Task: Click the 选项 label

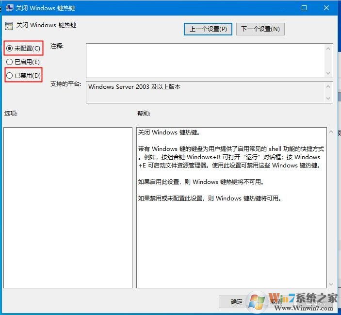Action: [11, 114]
